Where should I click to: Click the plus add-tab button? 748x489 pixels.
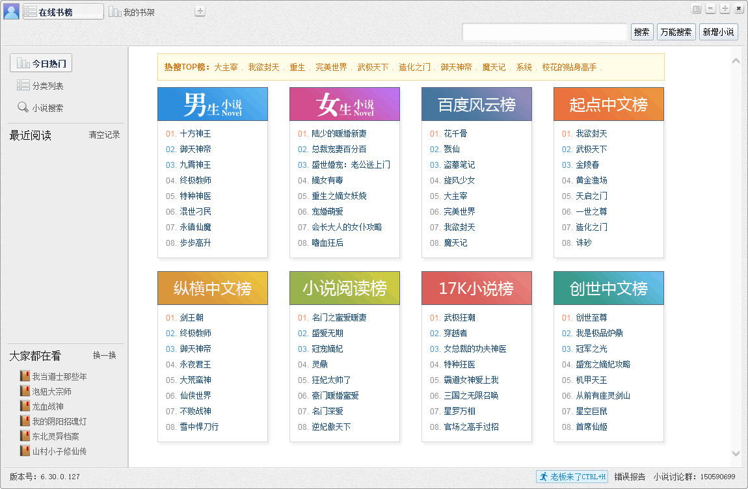coord(200,10)
